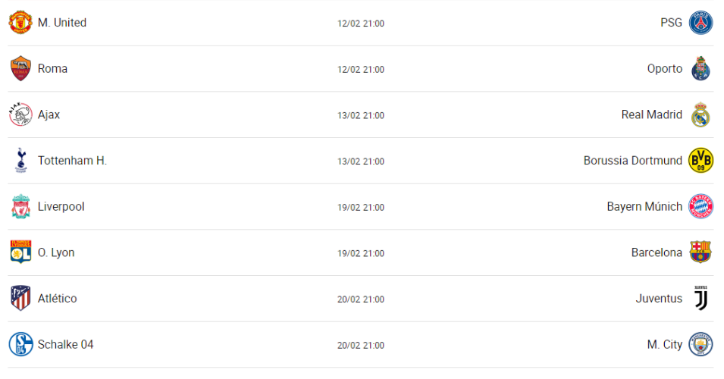The image size is (724, 379).
Task: Click the Barcelona club crest
Action: click(700, 252)
